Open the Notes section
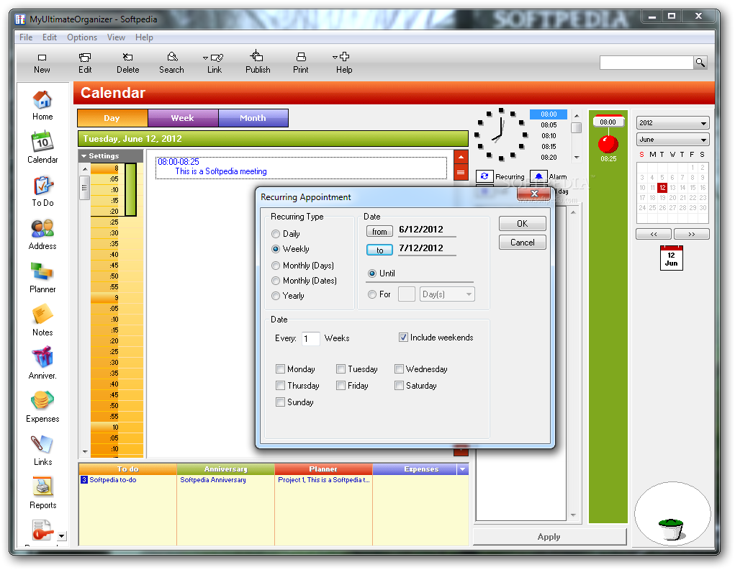This screenshot has width=735, height=570. pos(42,321)
